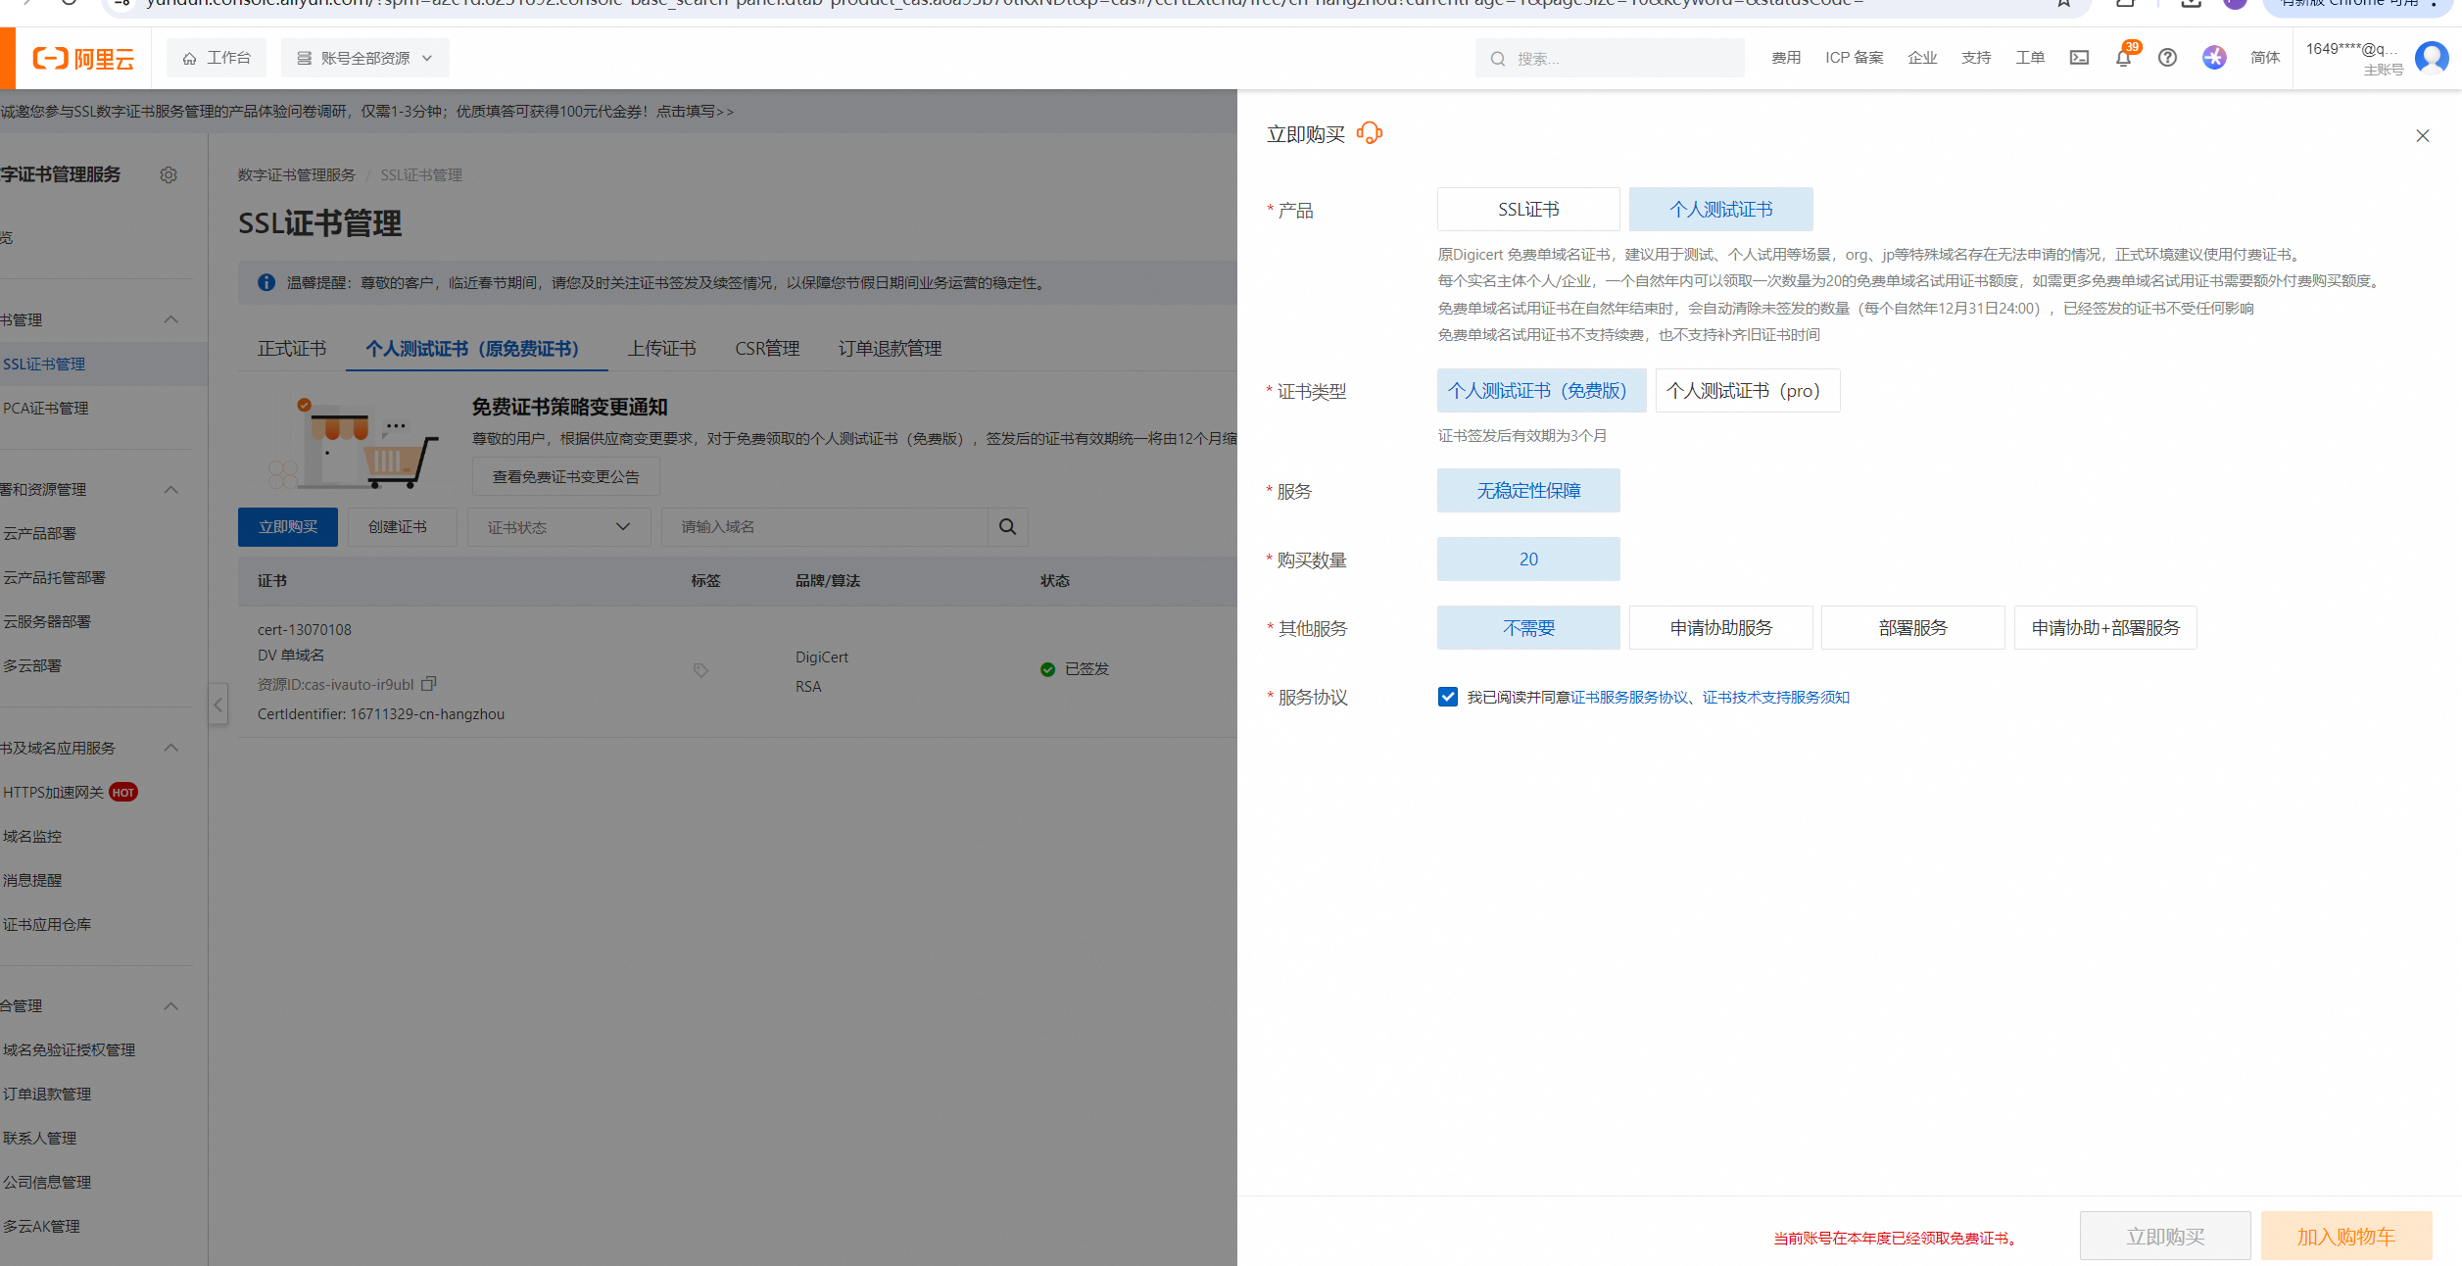Open the cloud shell terminal icon

(2079, 58)
